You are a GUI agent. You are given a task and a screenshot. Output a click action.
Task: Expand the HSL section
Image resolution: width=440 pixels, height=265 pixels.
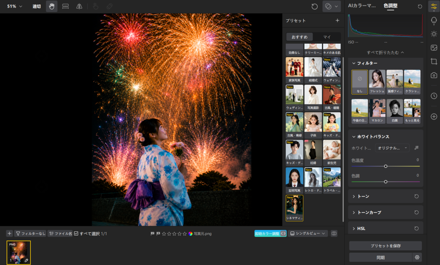(x=354, y=228)
